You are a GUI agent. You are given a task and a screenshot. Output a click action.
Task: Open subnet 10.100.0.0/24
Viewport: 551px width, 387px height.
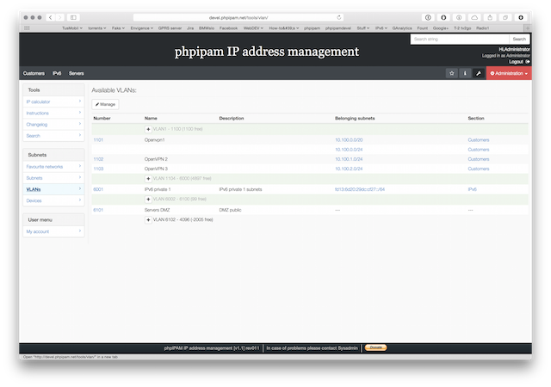coord(349,150)
